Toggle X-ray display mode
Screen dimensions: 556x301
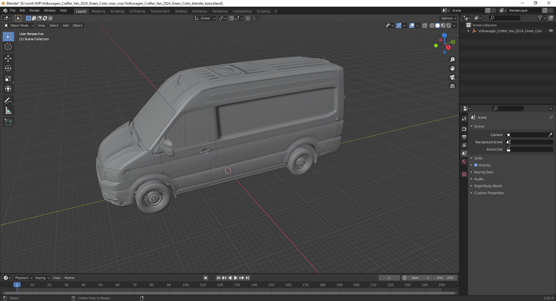point(425,25)
